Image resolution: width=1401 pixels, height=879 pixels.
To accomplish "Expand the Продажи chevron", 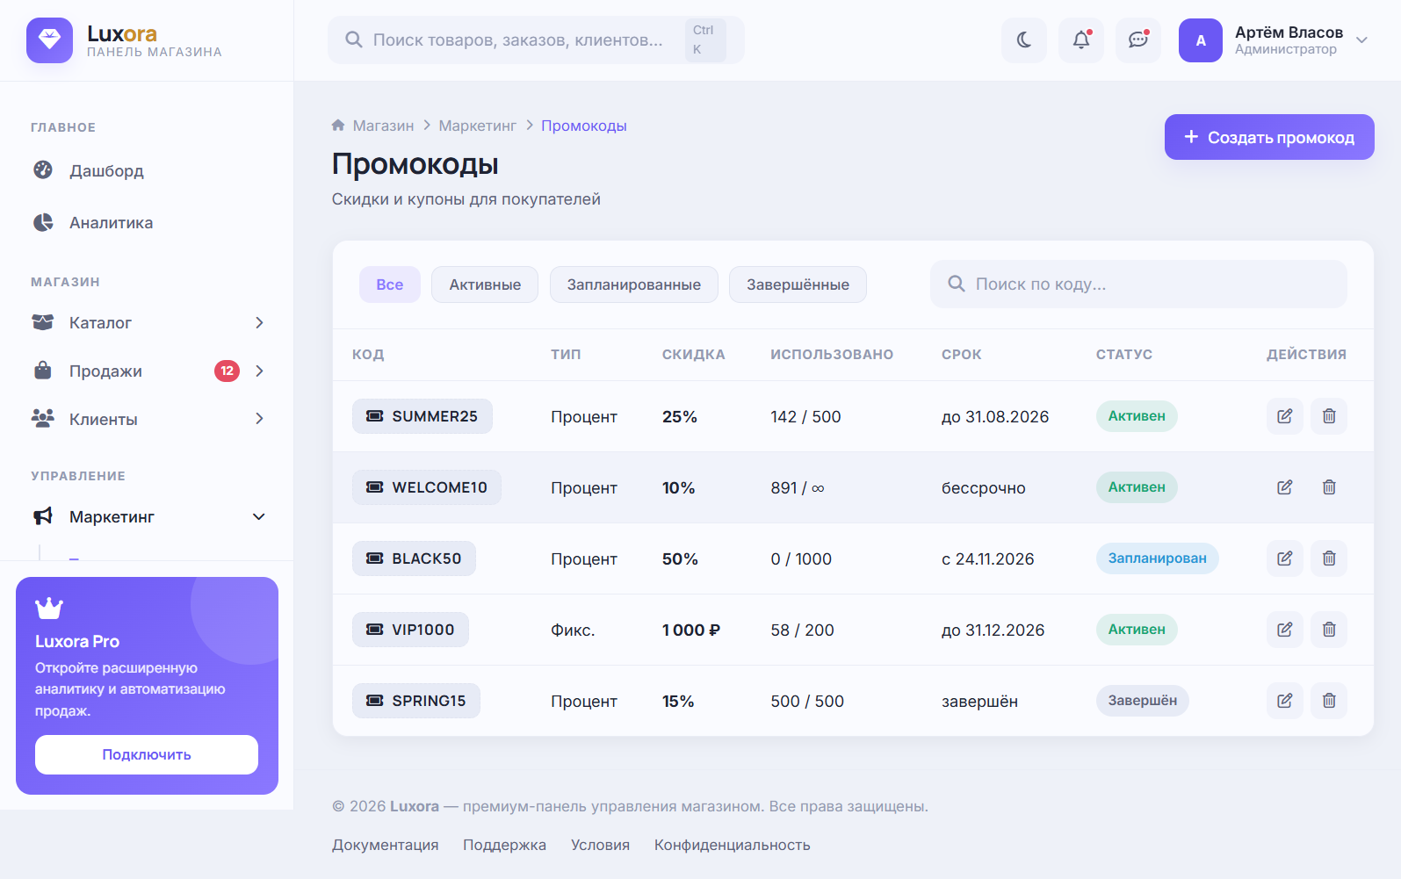I will pos(259,371).
